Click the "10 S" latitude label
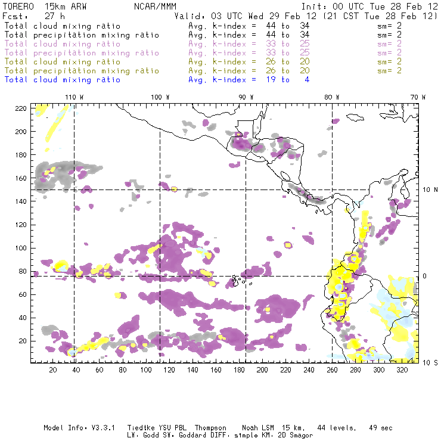Viewport: 441px width, 441px height. point(430,363)
